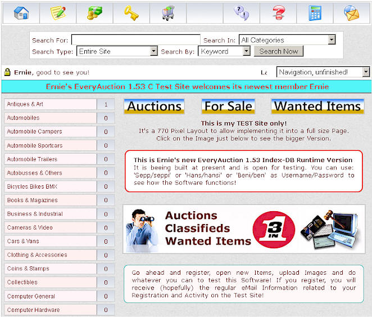Click the money and coins sell icon

(x=94, y=13)
